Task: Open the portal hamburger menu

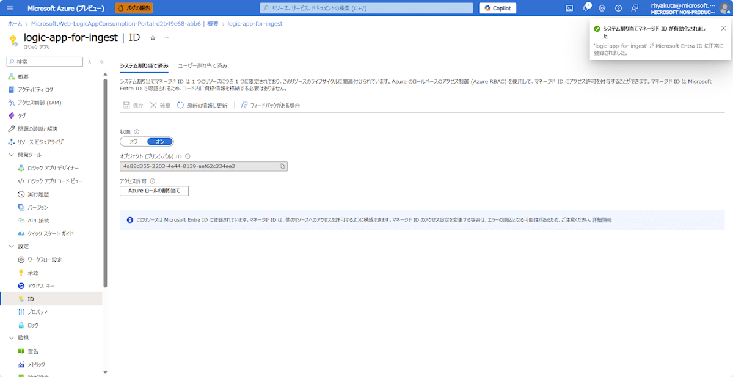Action: pos(9,8)
